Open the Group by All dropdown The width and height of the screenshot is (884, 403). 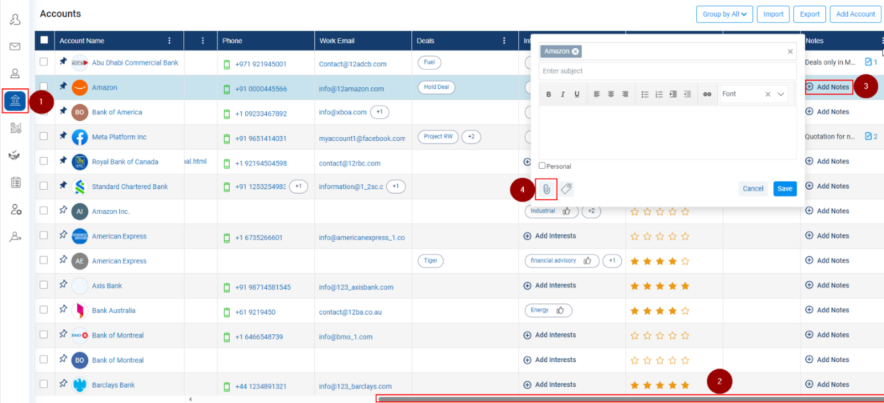tap(724, 14)
